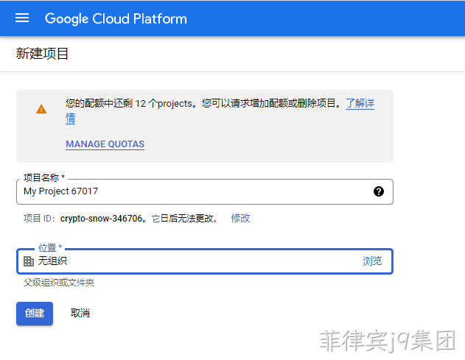The image size is (465, 360).
Task: Open the hamburger navigation menu
Action: [22, 18]
